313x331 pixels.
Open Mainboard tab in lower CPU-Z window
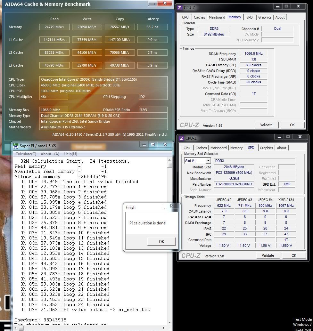(x=218, y=148)
